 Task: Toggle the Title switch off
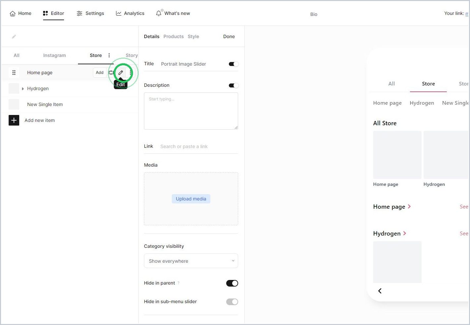point(234,64)
